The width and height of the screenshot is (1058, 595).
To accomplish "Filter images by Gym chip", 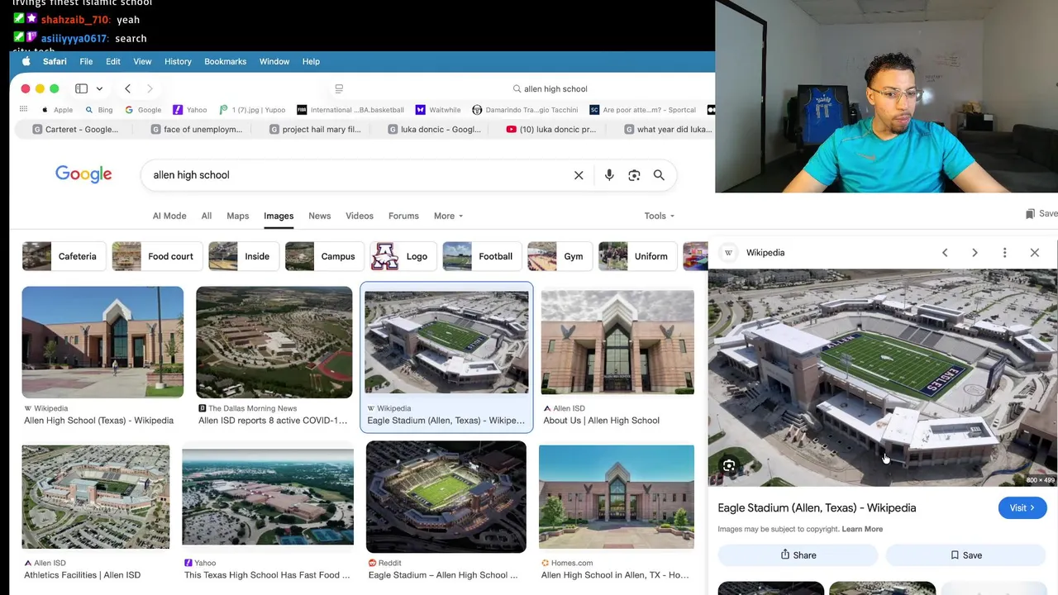I will click(560, 256).
